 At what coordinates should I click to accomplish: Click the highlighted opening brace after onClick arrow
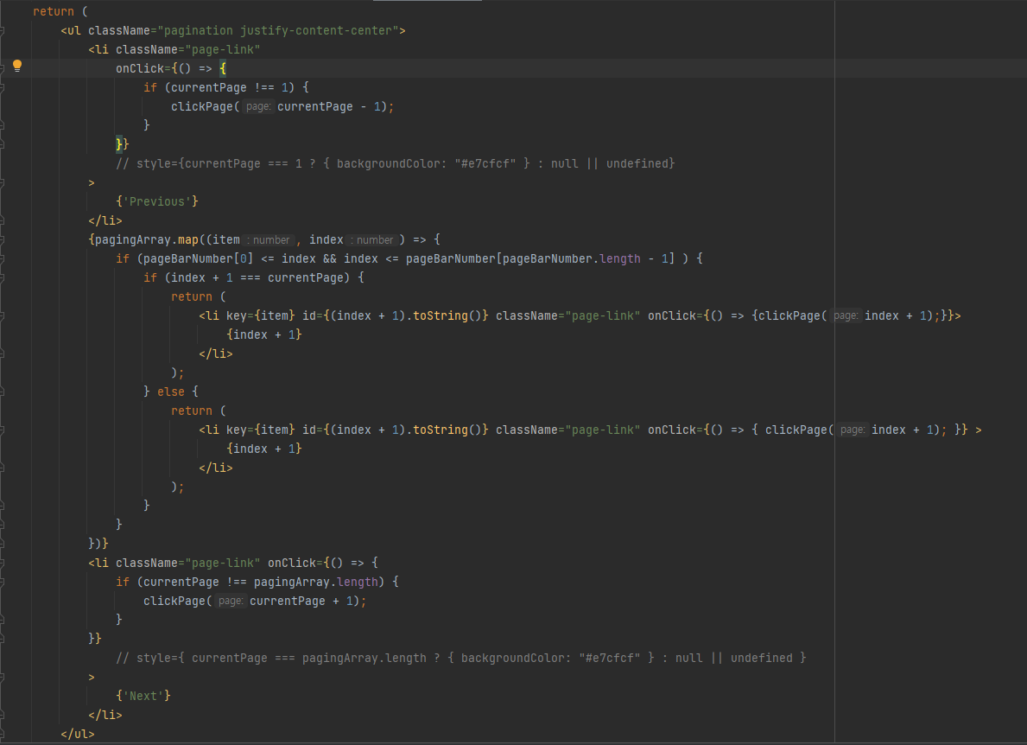[x=223, y=69]
